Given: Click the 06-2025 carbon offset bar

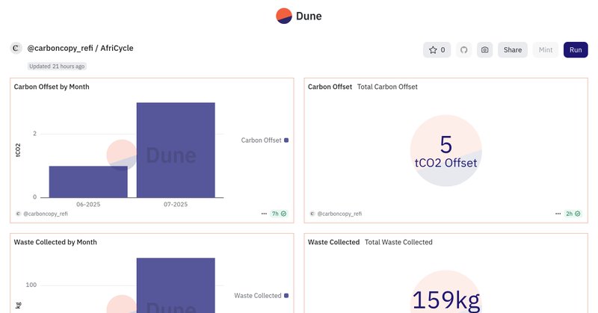Looking at the screenshot, I should point(88,182).
